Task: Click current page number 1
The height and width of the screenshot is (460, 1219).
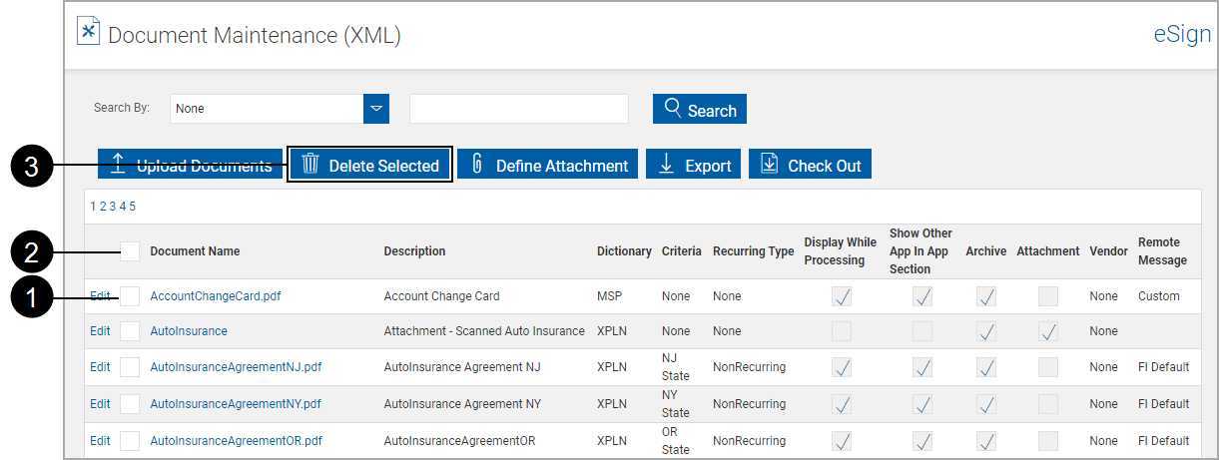Action: [93, 207]
